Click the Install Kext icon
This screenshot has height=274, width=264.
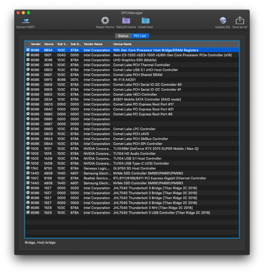tap(145, 21)
